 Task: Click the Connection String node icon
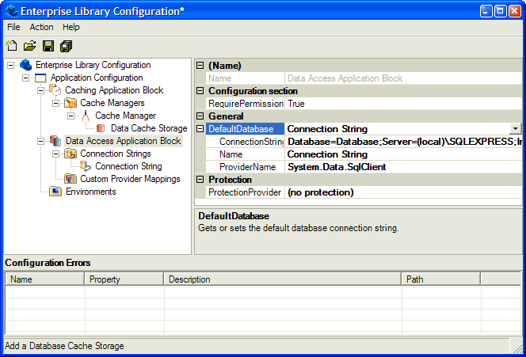(x=86, y=166)
